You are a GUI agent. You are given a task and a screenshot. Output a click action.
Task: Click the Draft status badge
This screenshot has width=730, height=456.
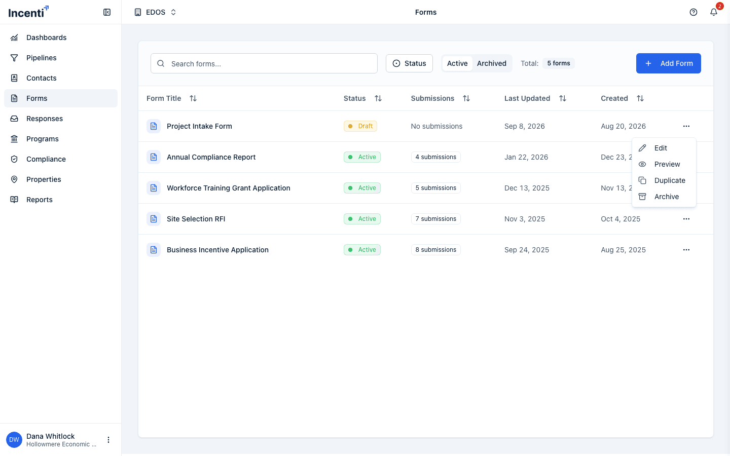tap(360, 126)
